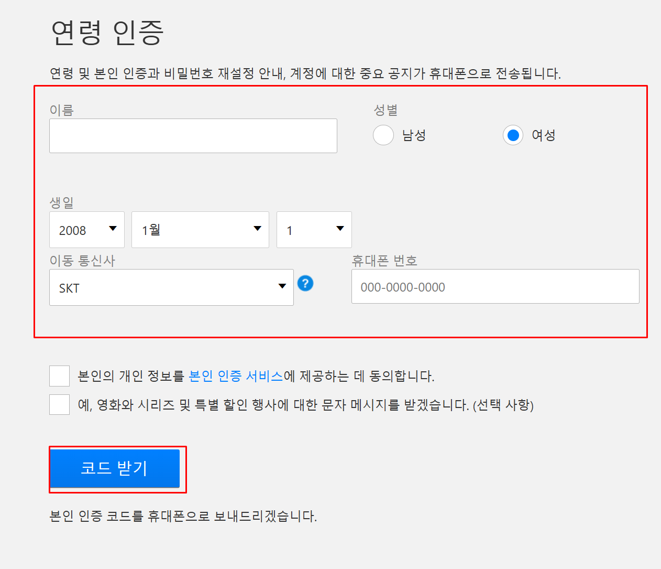Open the 본인 인증 서비스 link

[x=236, y=376]
